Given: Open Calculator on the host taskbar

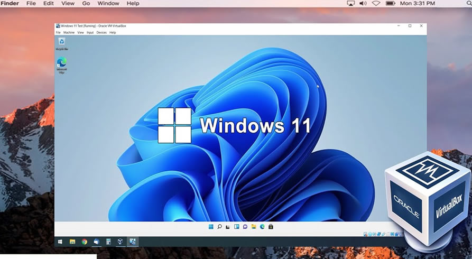Looking at the screenshot, I should [108, 242].
